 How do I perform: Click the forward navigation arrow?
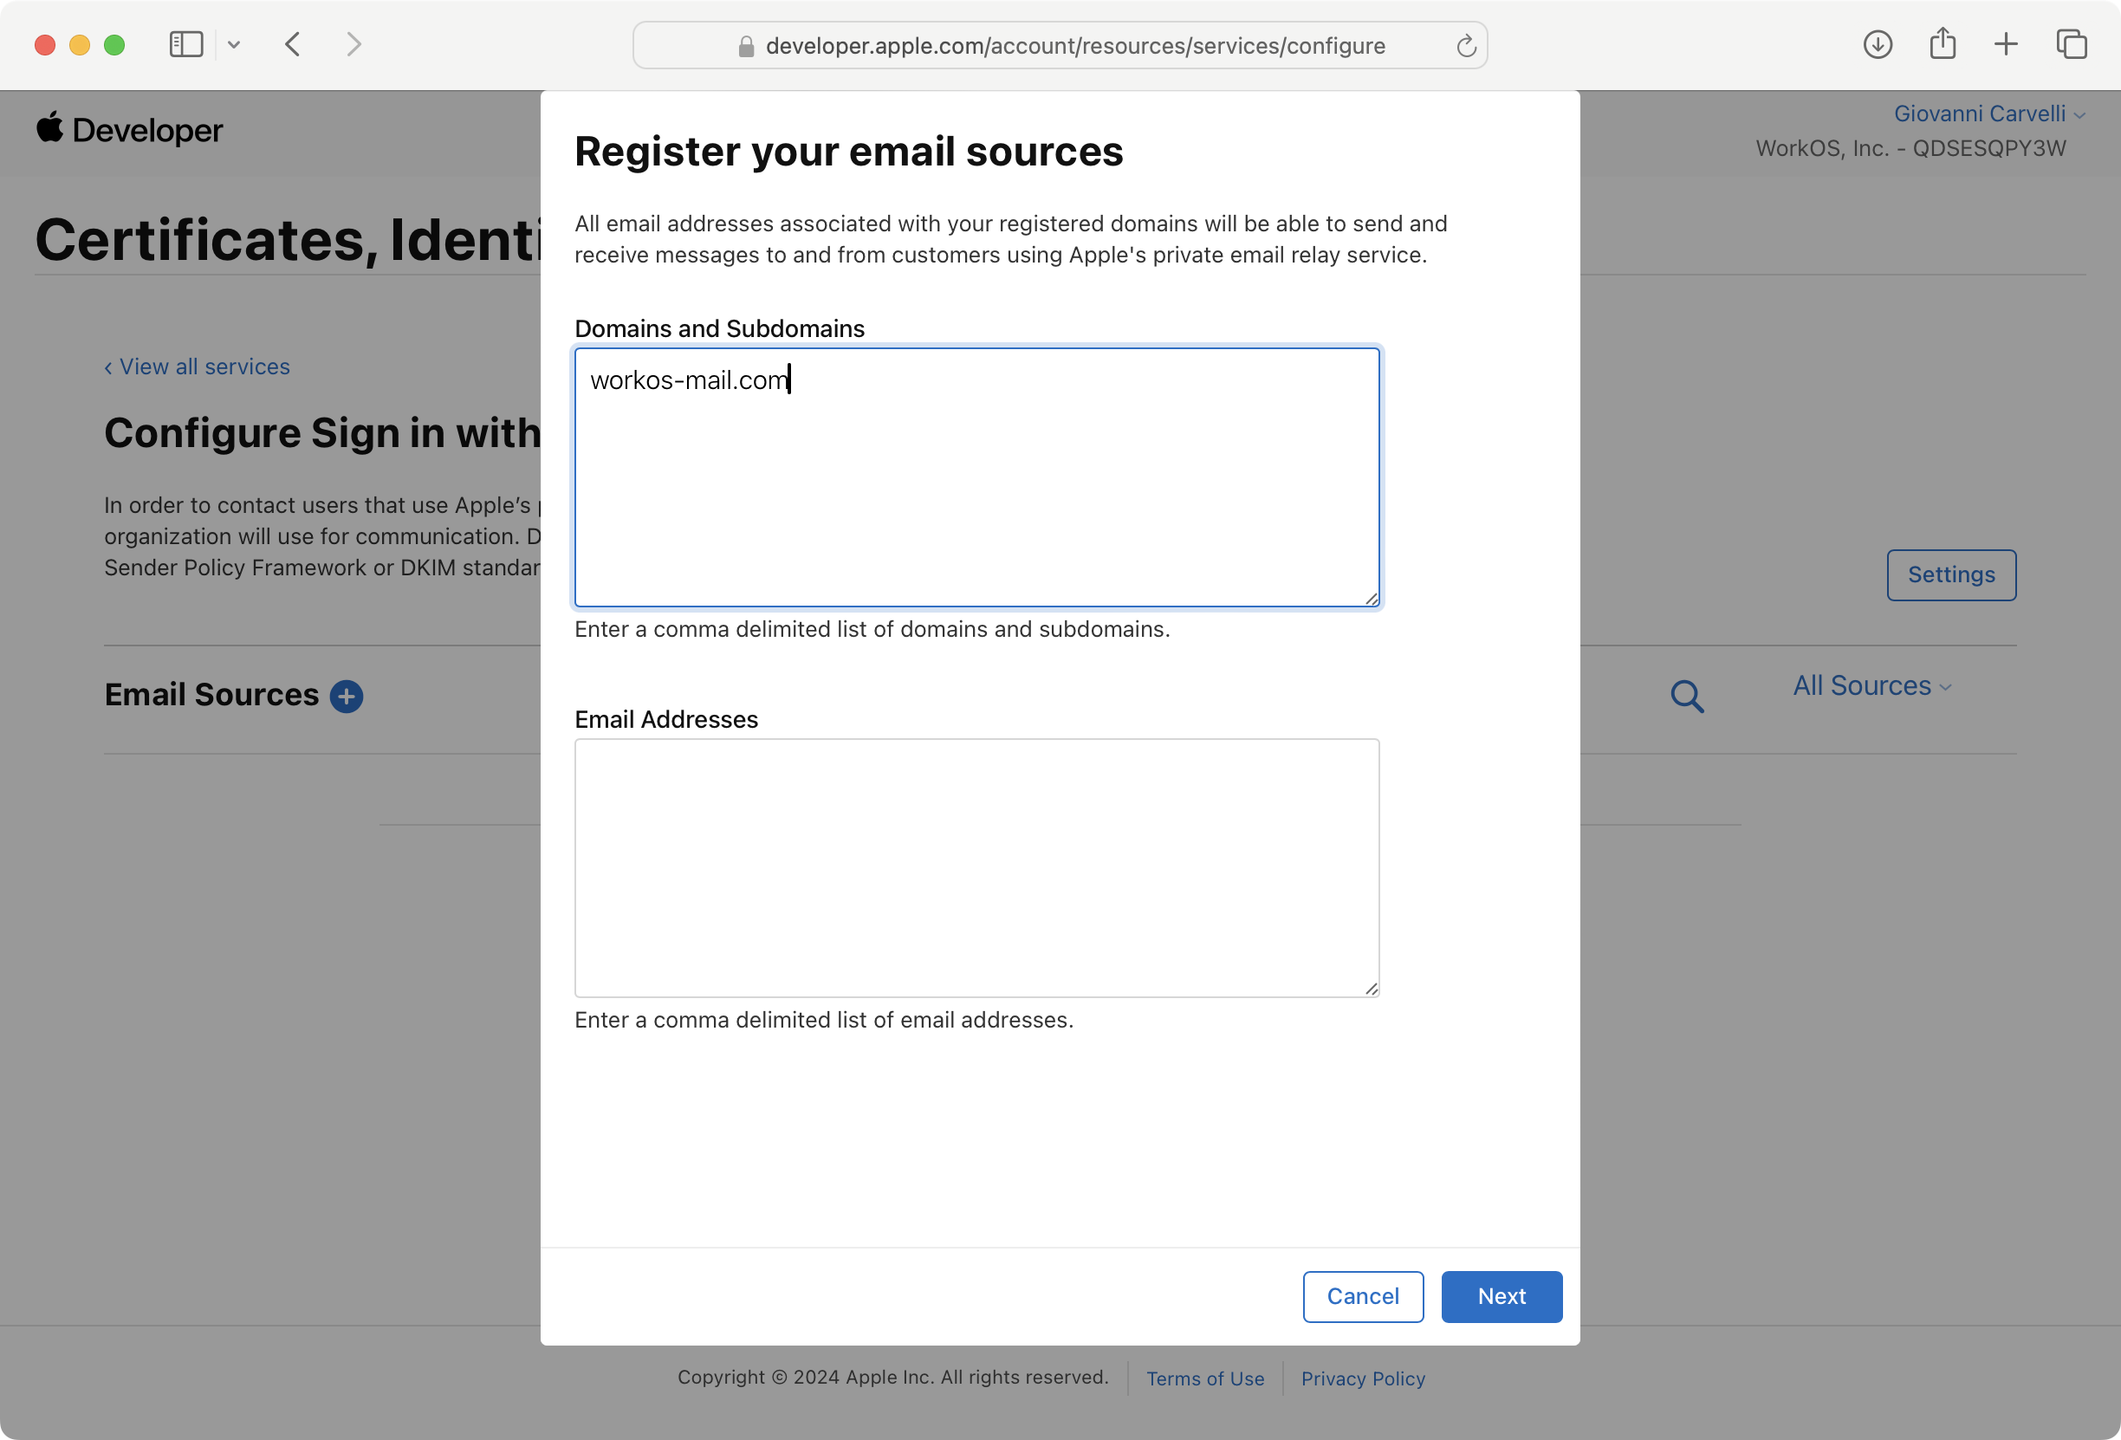tap(354, 45)
